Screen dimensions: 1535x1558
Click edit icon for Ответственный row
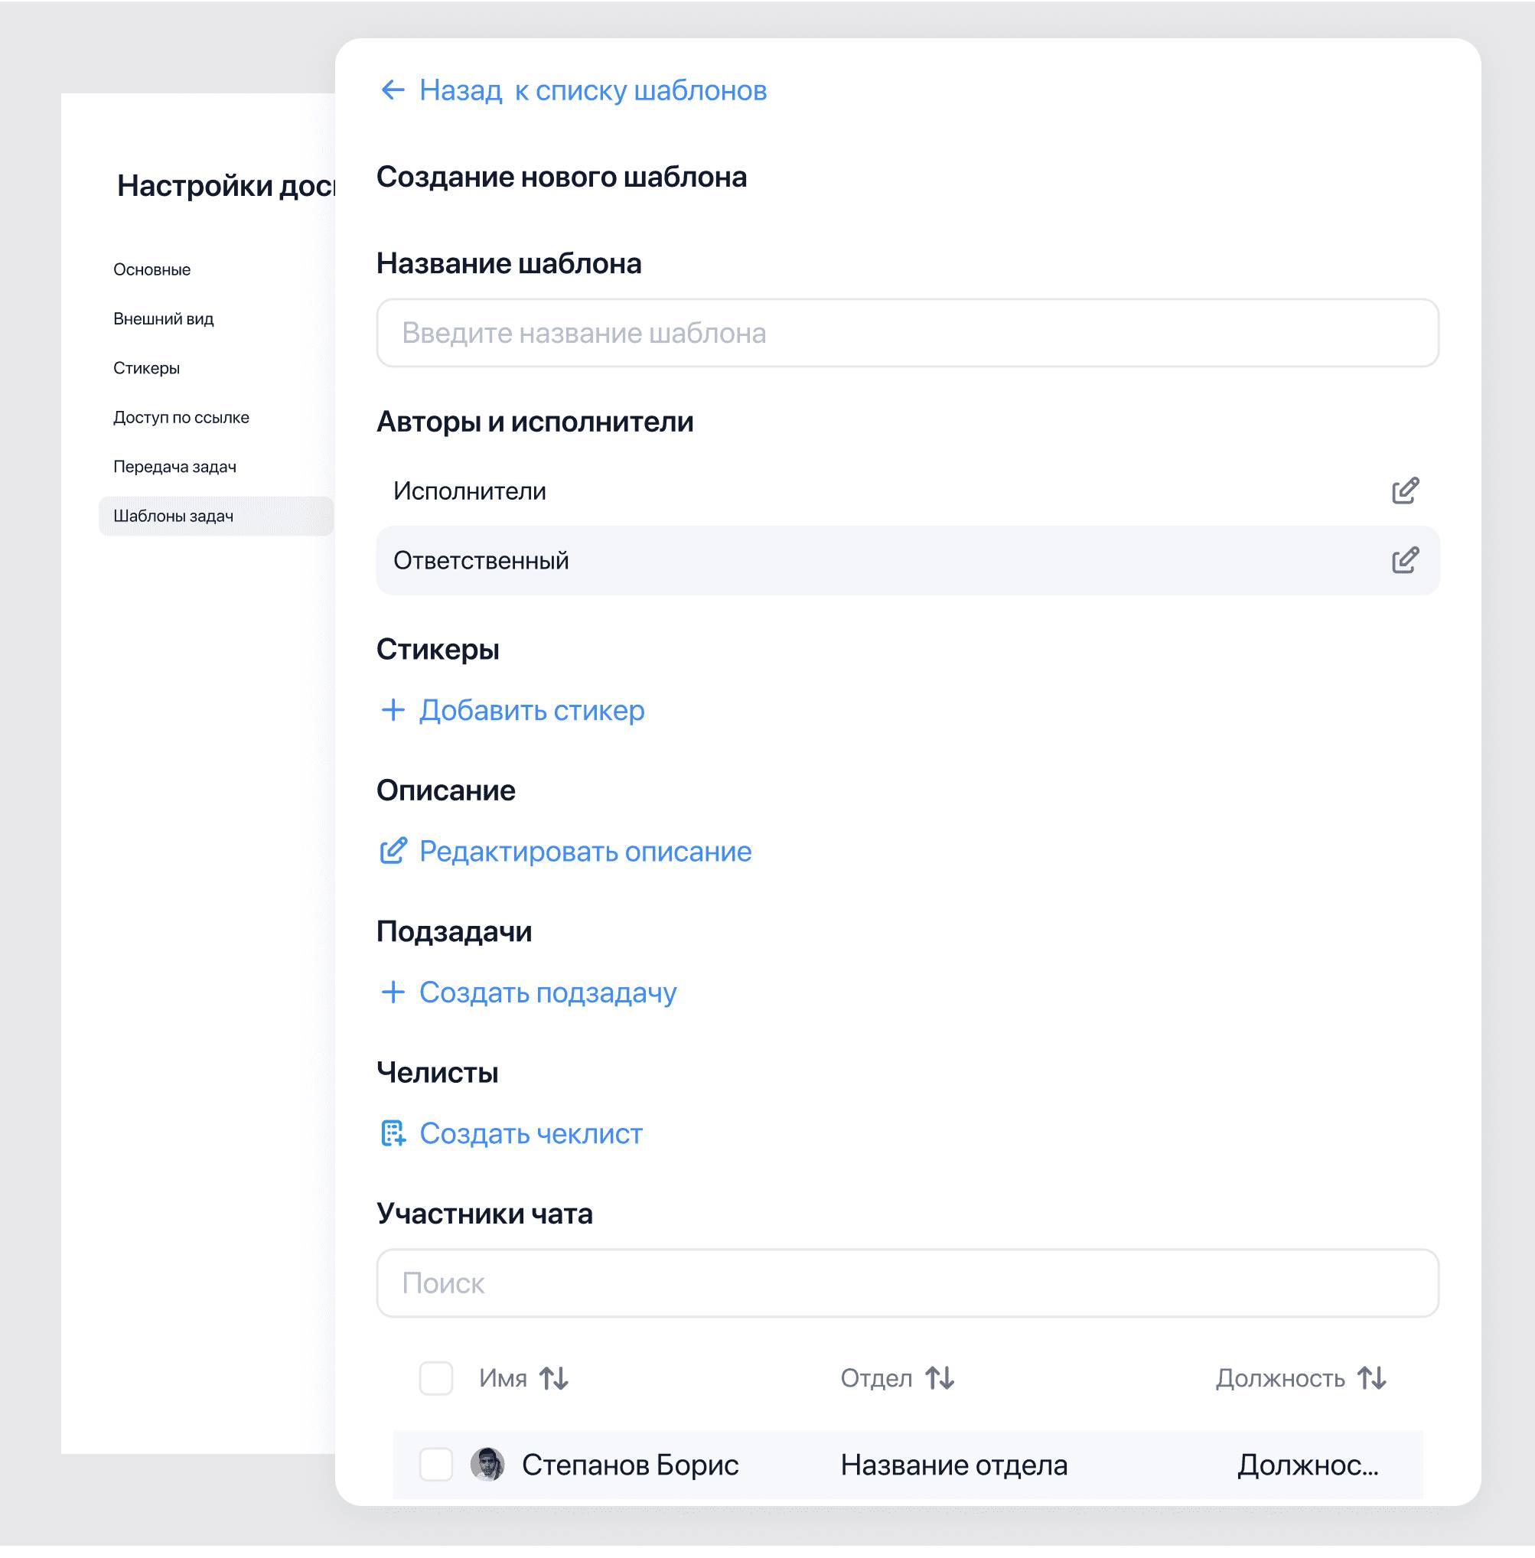tap(1404, 560)
